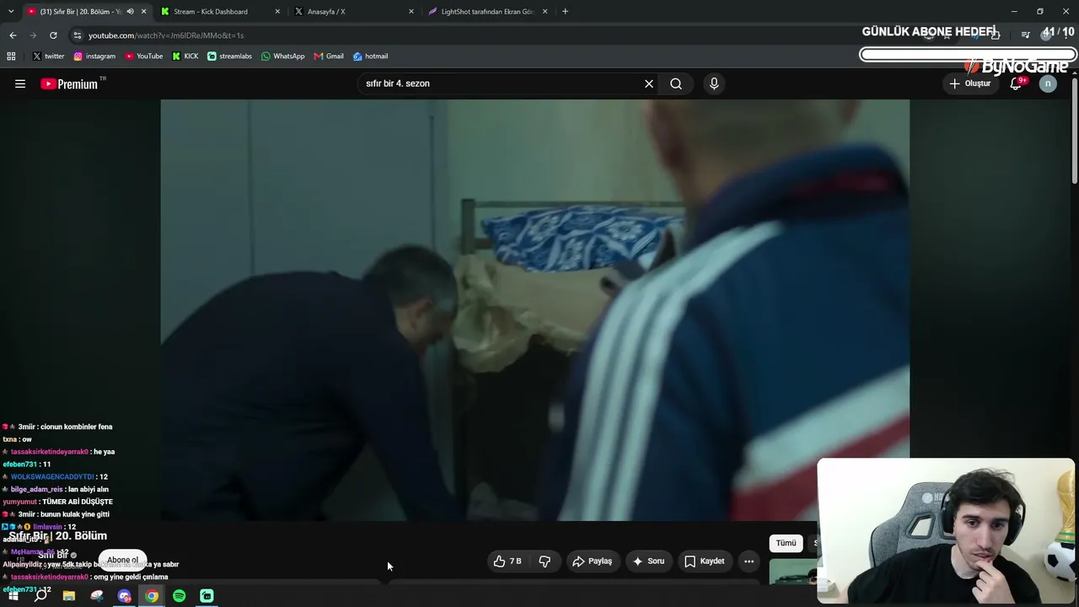
Task: Open instagram bookmark
Action: pyautogui.click(x=94, y=56)
